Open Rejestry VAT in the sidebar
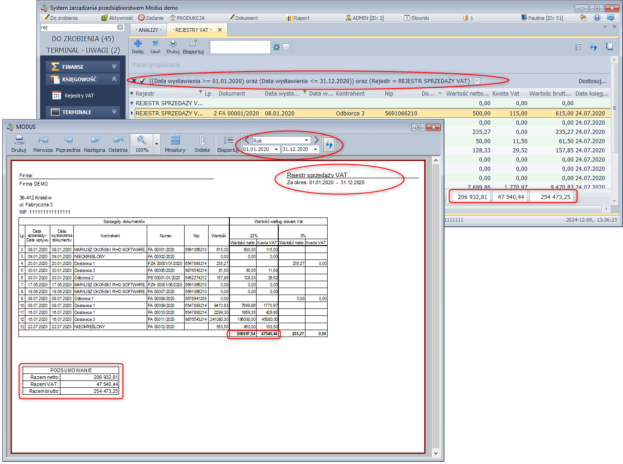The width and height of the screenshot is (623, 464). pyautogui.click(x=79, y=96)
